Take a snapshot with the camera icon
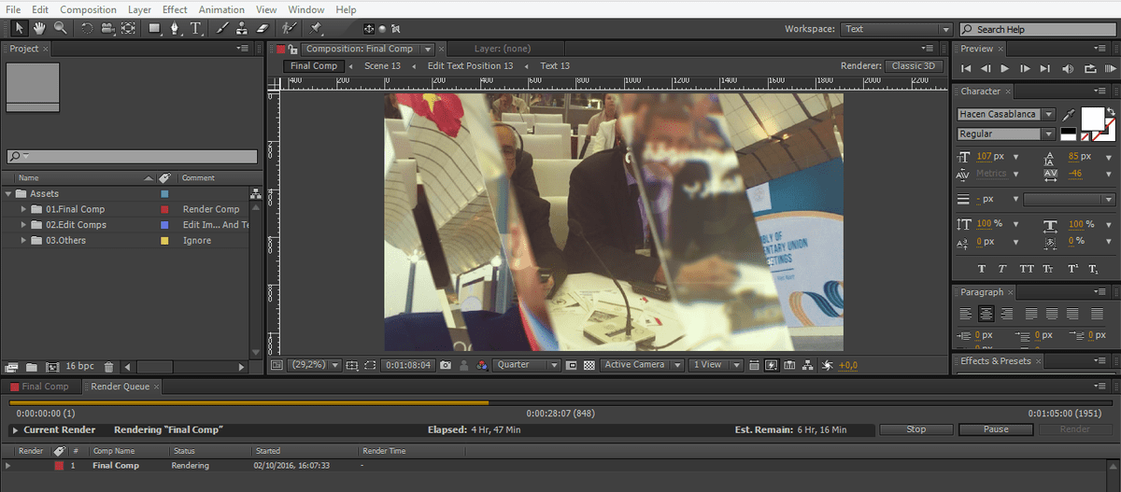Image resolution: width=1121 pixels, height=492 pixels. click(x=447, y=365)
